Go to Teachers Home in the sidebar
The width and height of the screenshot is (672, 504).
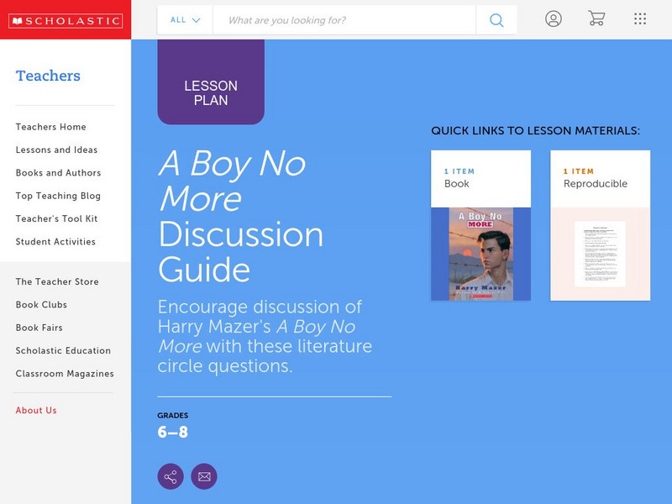50,127
